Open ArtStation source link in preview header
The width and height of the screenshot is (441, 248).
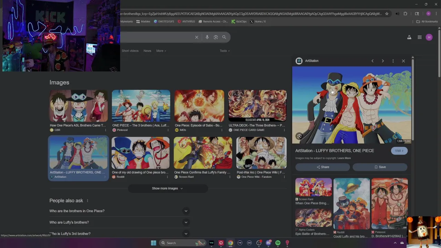pyautogui.click(x=307, y=61)
